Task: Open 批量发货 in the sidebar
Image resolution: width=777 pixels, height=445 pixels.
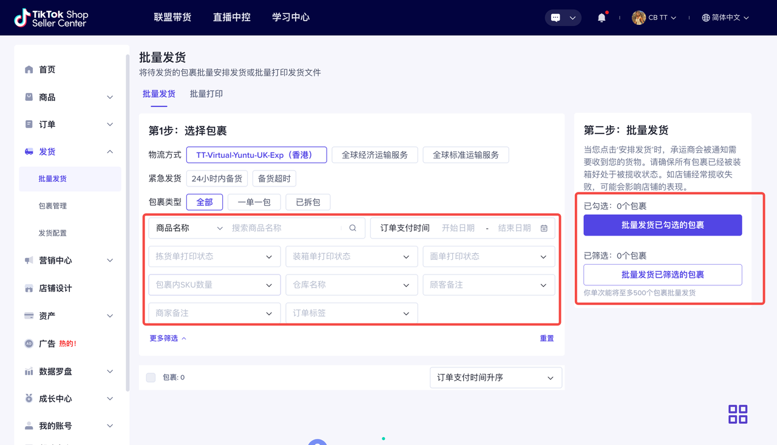Action: (x=70, y=178)
